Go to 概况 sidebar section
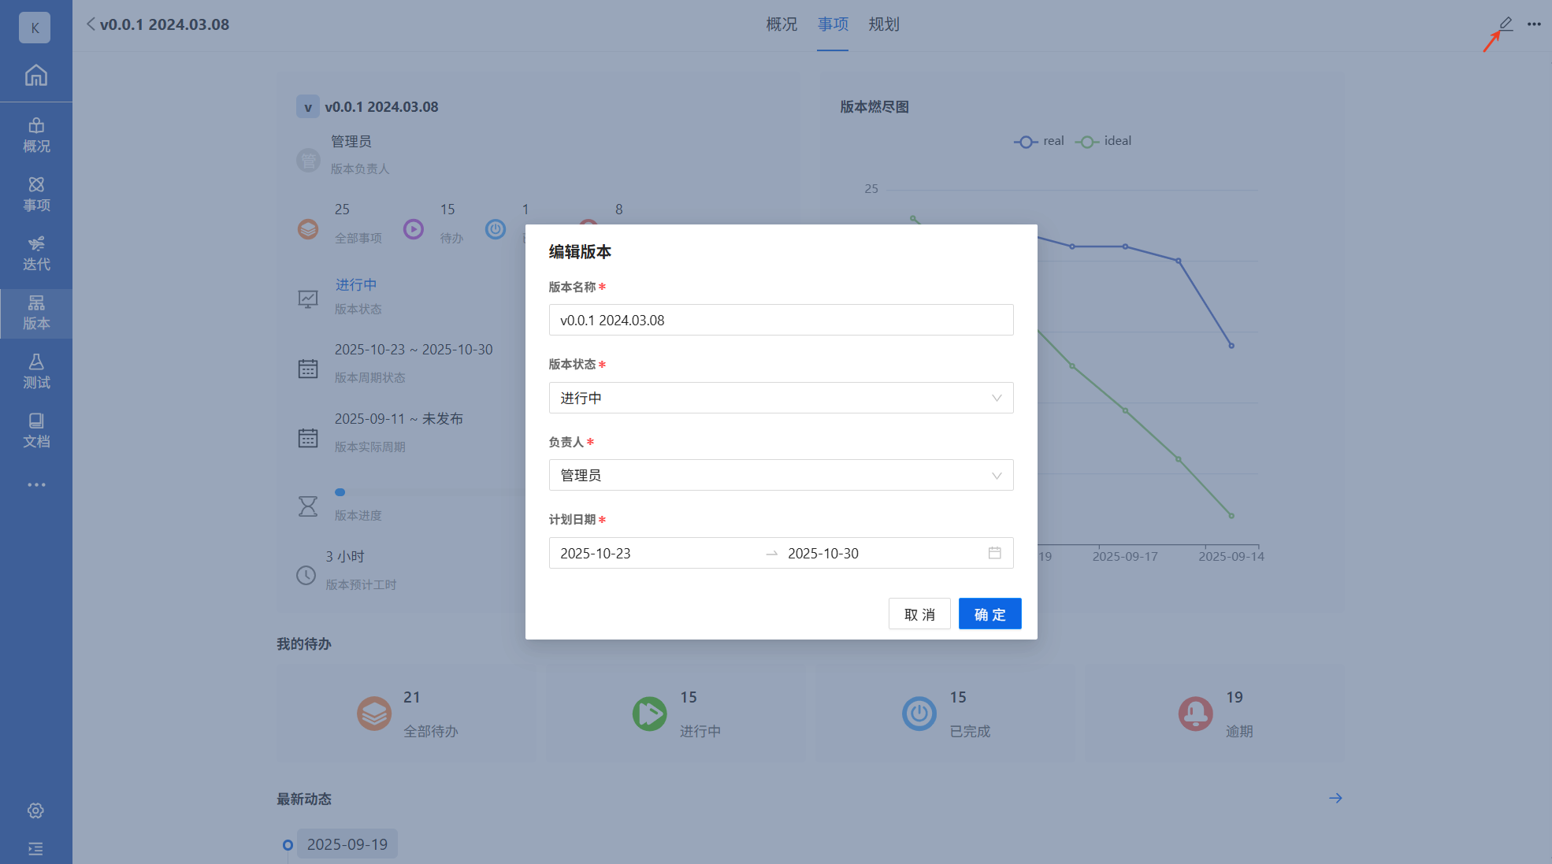 click(35, 135)
